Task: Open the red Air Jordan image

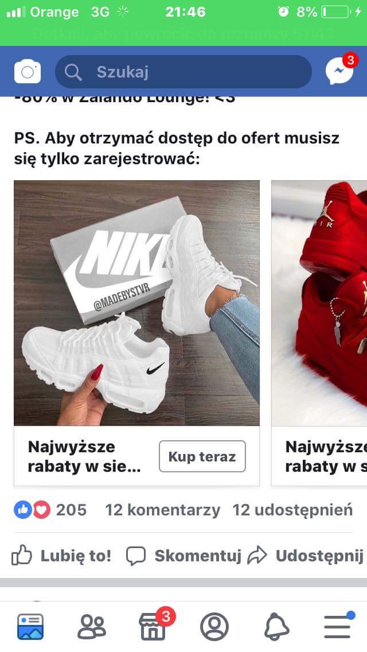Action: tap(319, 303)
